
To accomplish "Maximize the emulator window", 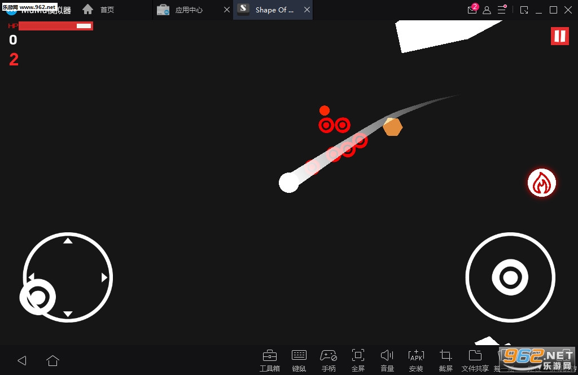I will (x=553, y=10).
